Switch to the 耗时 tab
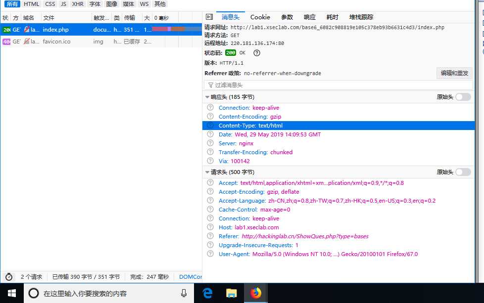 [x=333, y=17]
